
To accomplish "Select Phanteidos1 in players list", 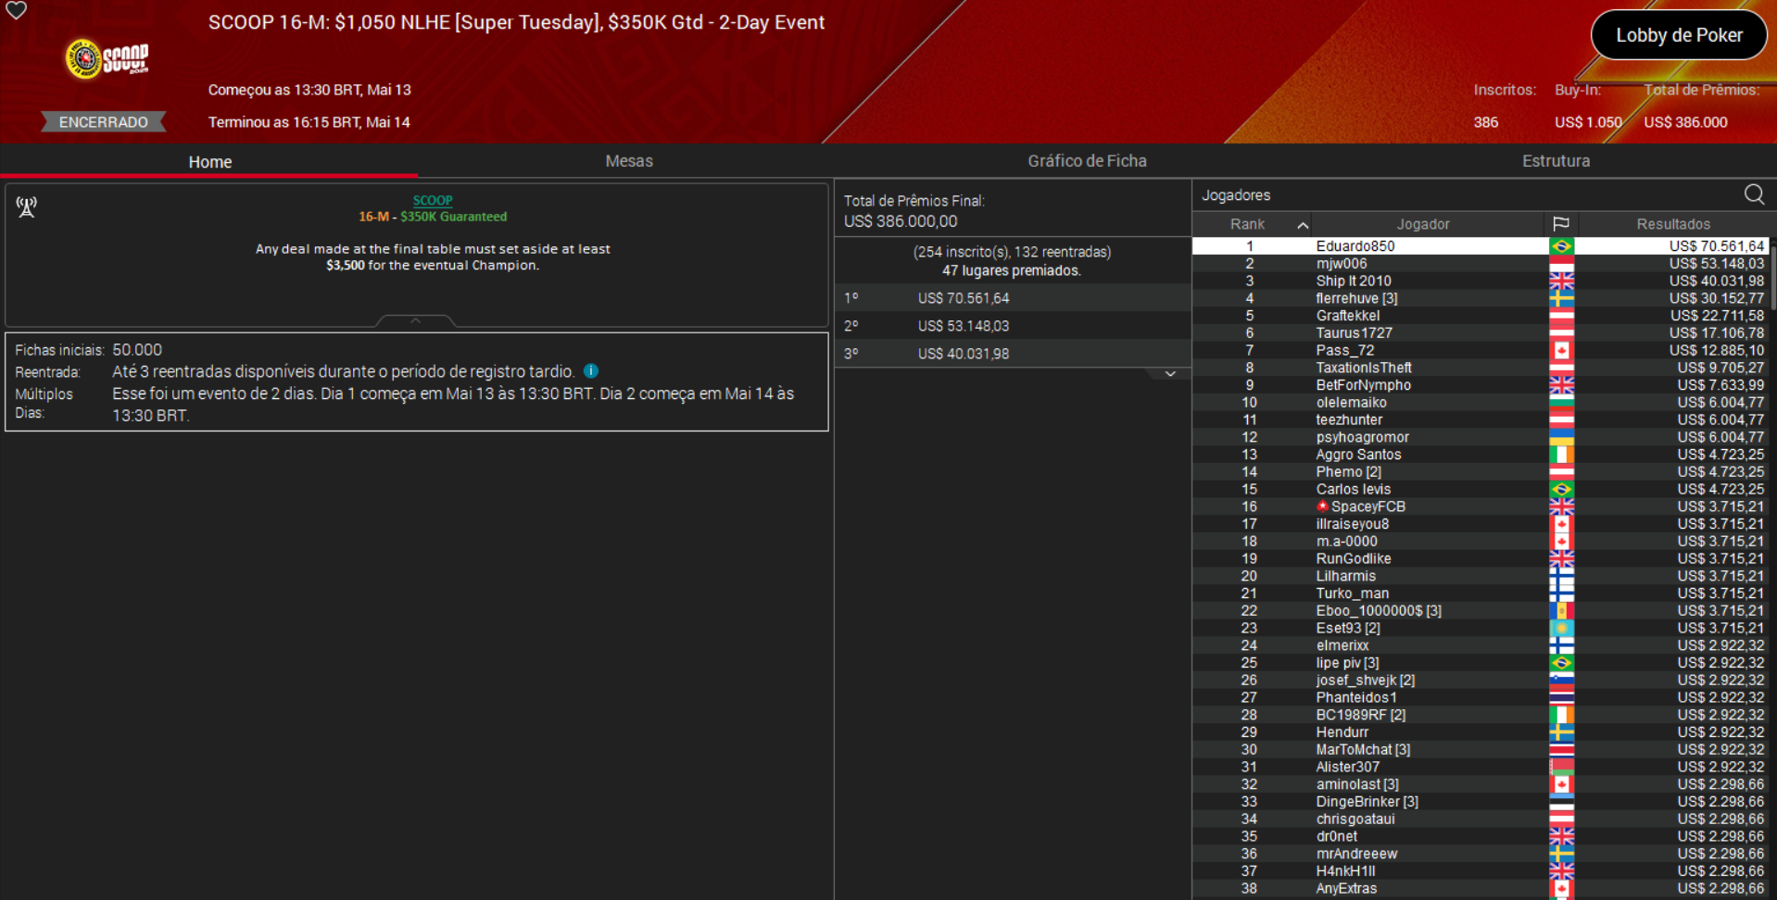I will coord(1481,698).
